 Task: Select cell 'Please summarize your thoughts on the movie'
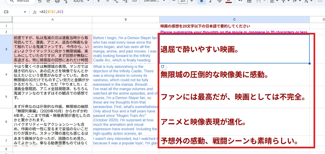(234, 32)
